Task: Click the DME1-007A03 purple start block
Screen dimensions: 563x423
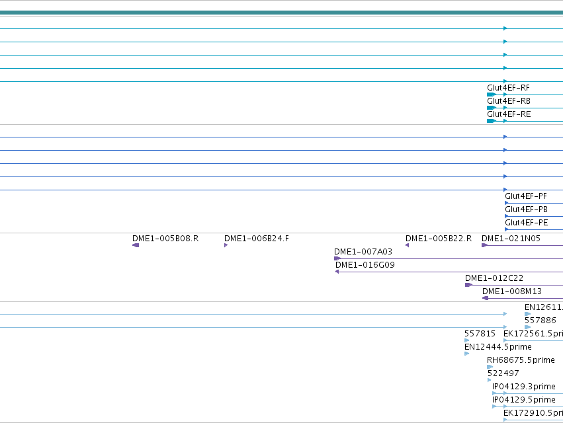Action: (337, 258)
